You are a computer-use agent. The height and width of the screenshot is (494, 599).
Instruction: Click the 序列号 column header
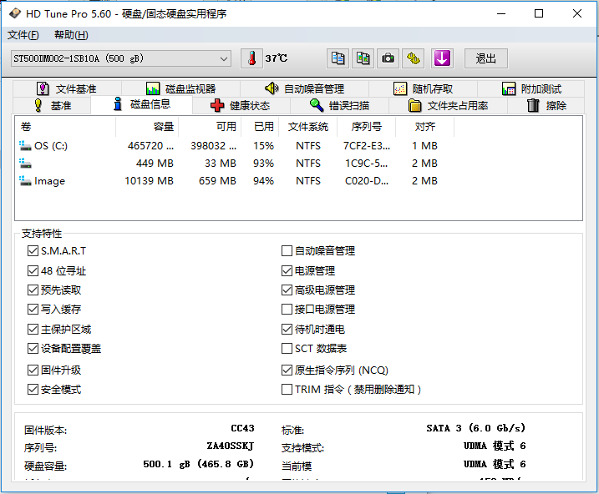click(367, 127)
